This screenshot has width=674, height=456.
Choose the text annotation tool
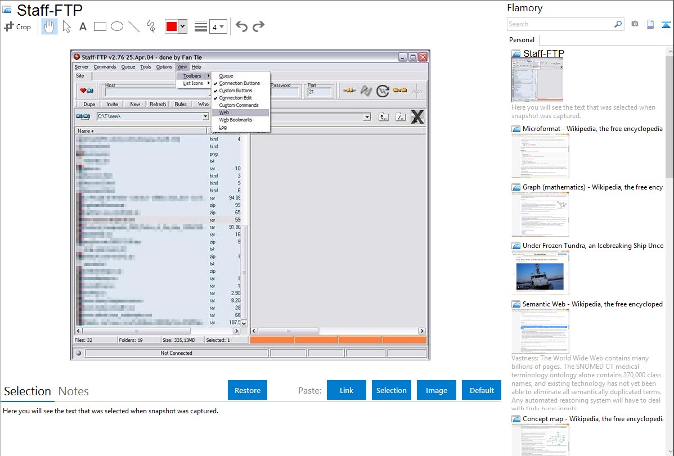click(x=83, y=26)
